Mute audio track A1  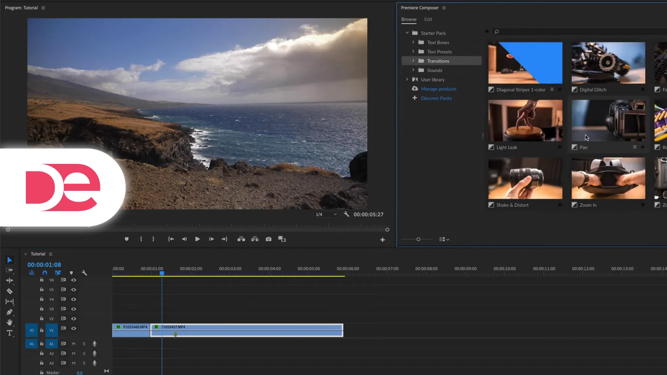74,344
